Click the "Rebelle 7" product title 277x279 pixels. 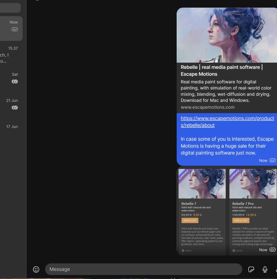[189, 203]
